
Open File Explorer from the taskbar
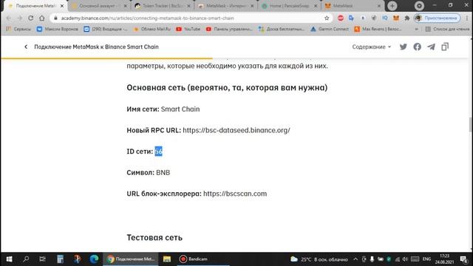point(167,259)
